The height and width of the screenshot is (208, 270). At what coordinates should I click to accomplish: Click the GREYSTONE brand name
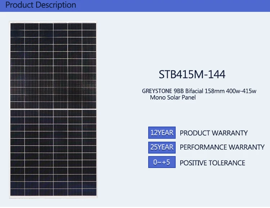(x=157, y=91)
